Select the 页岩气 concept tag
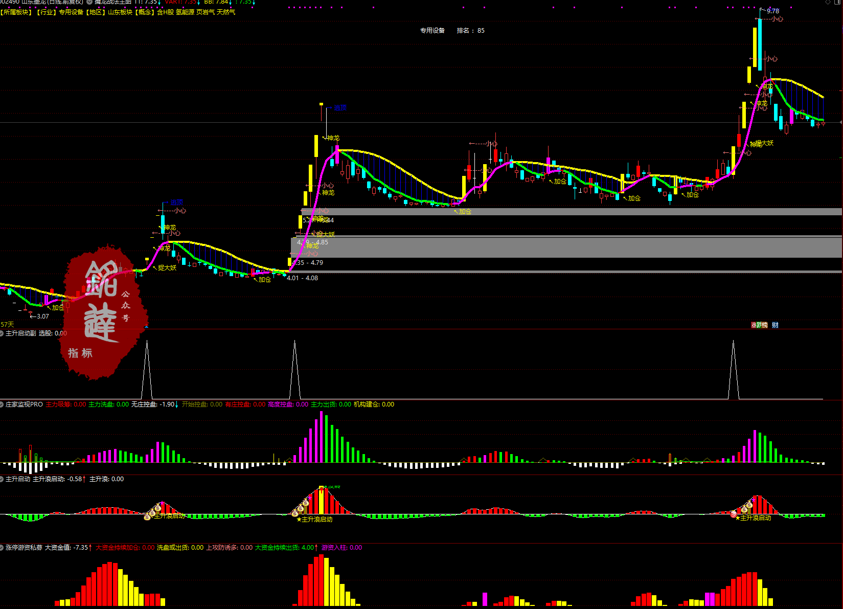This screenshot has height=609, width=843. (x=206, y=12)
